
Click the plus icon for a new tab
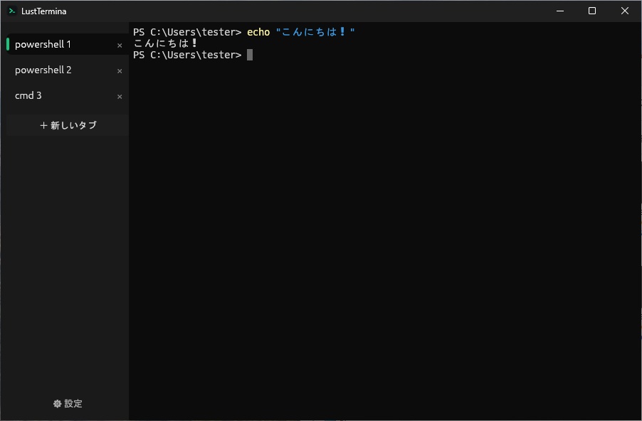(x=43, y=125)
